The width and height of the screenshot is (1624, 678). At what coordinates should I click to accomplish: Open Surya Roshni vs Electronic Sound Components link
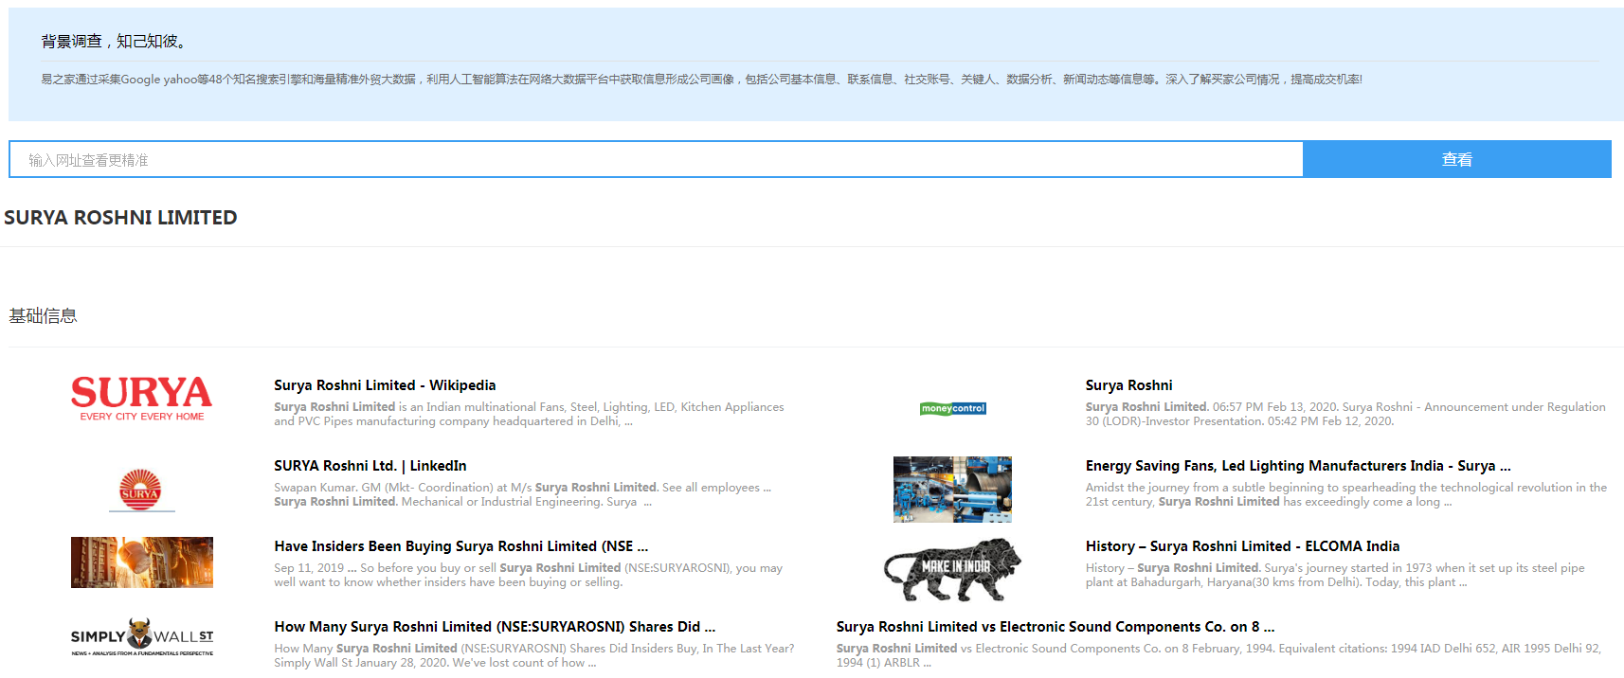(x=1055, y=627)
